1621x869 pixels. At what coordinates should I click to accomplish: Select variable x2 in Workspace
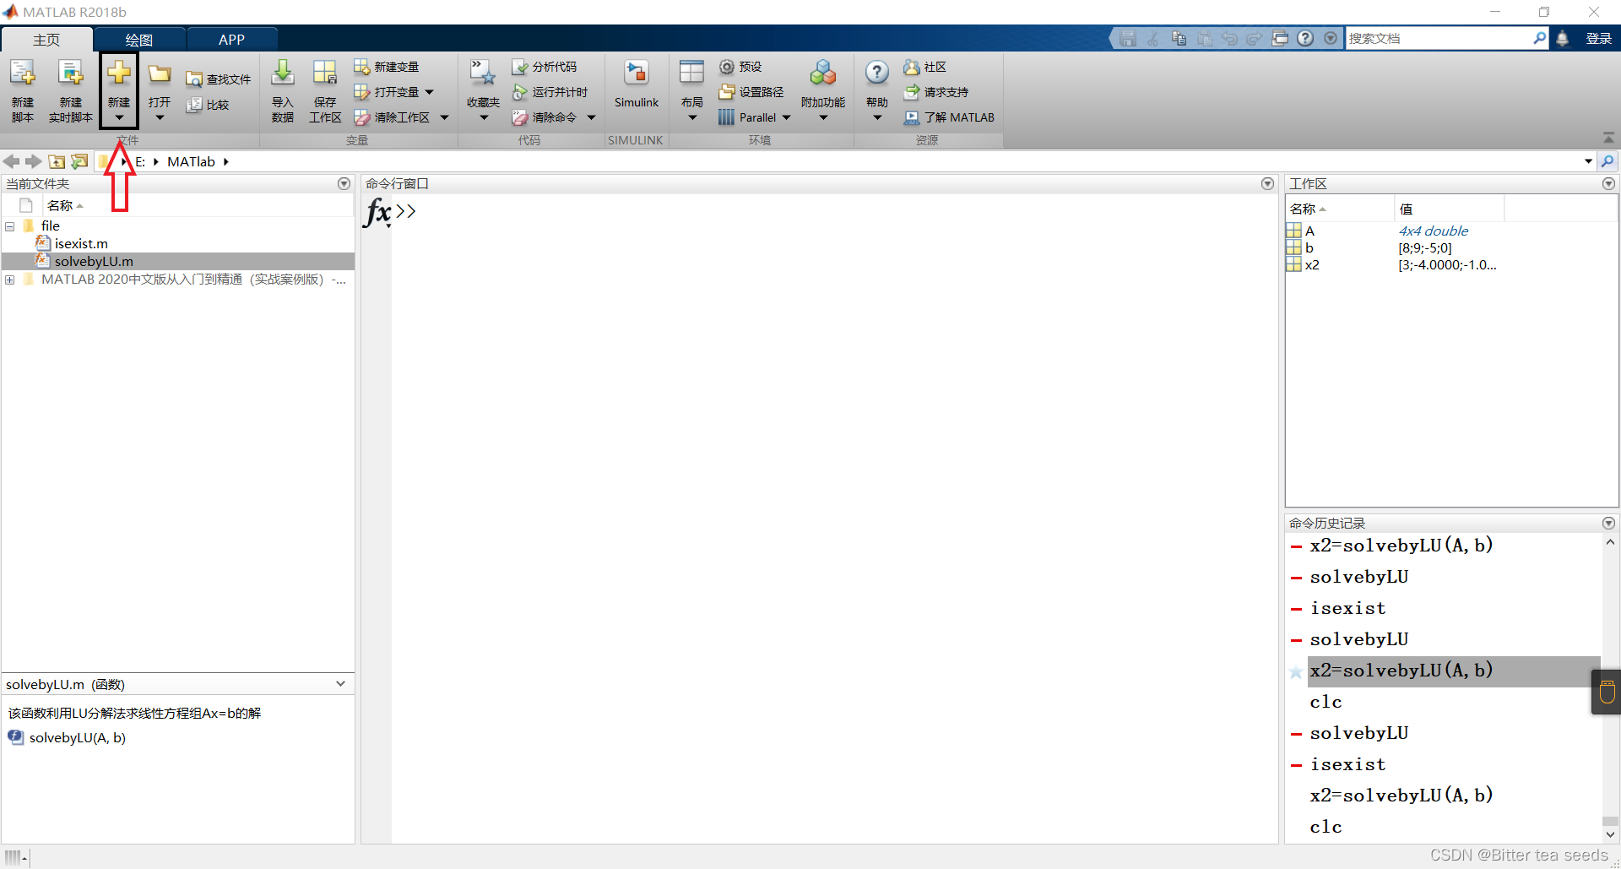click(1312, 265)
